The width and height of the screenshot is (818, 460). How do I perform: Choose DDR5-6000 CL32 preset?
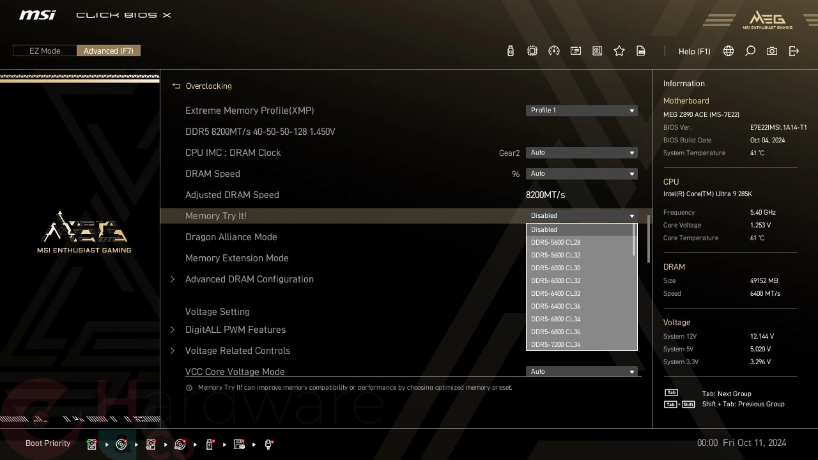click(579, 280)
